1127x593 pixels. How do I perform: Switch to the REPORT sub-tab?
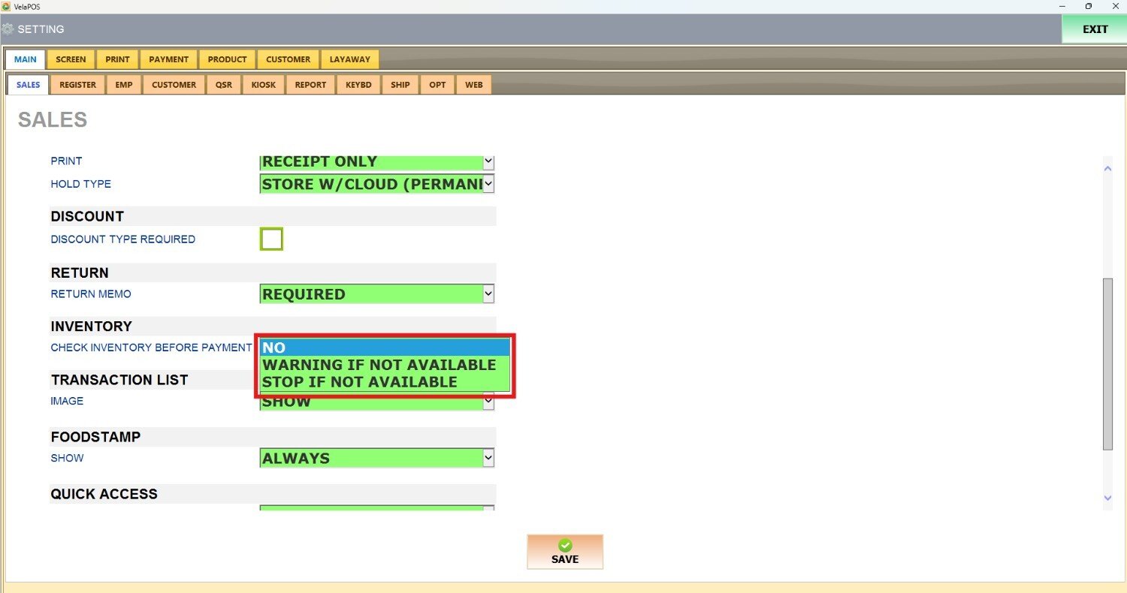point(310,85)
